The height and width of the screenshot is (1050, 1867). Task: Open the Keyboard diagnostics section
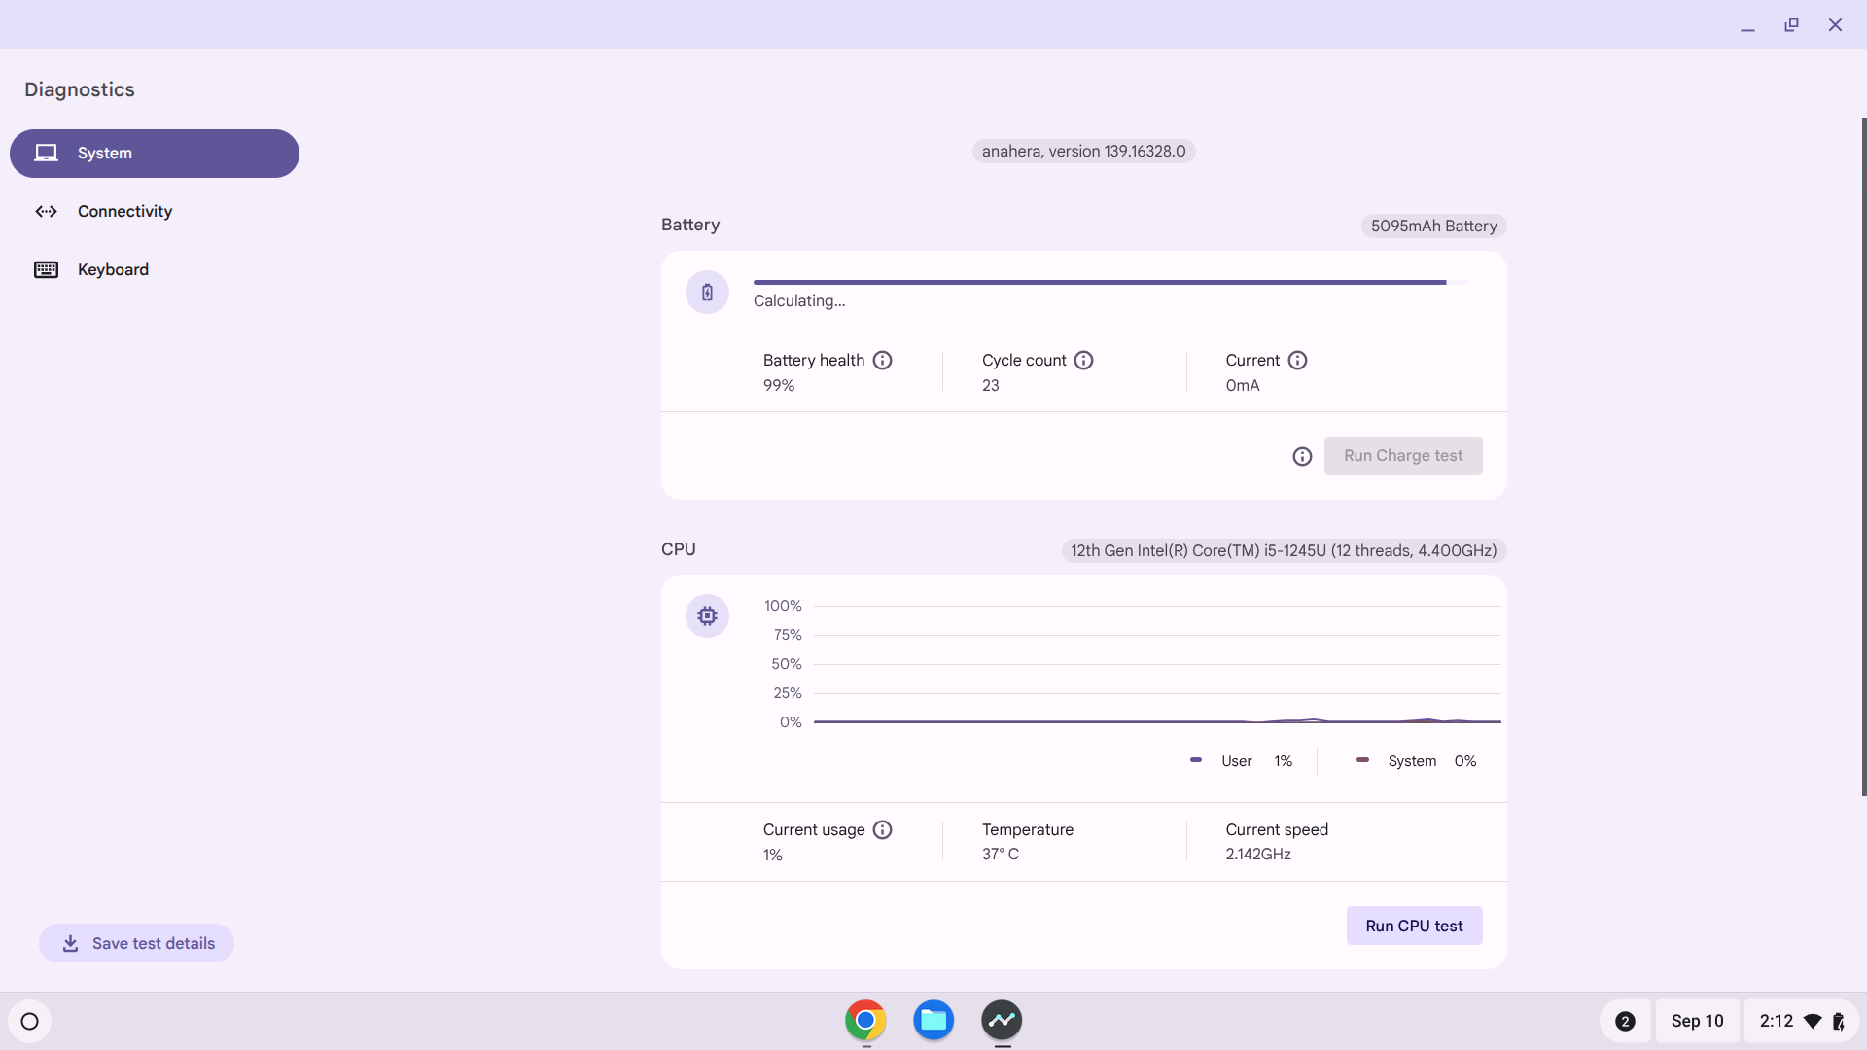(x=155, y=270)
